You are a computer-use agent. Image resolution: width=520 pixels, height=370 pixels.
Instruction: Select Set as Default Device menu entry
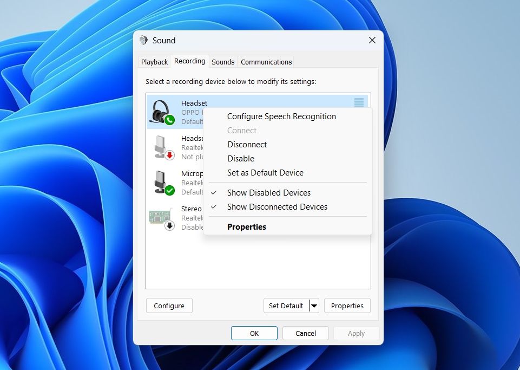click(x=265, y=173)
